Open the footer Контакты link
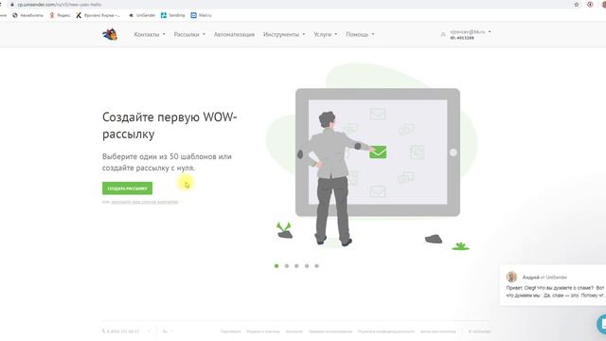Viewport: 606px width, 341px height. point(294,332)
